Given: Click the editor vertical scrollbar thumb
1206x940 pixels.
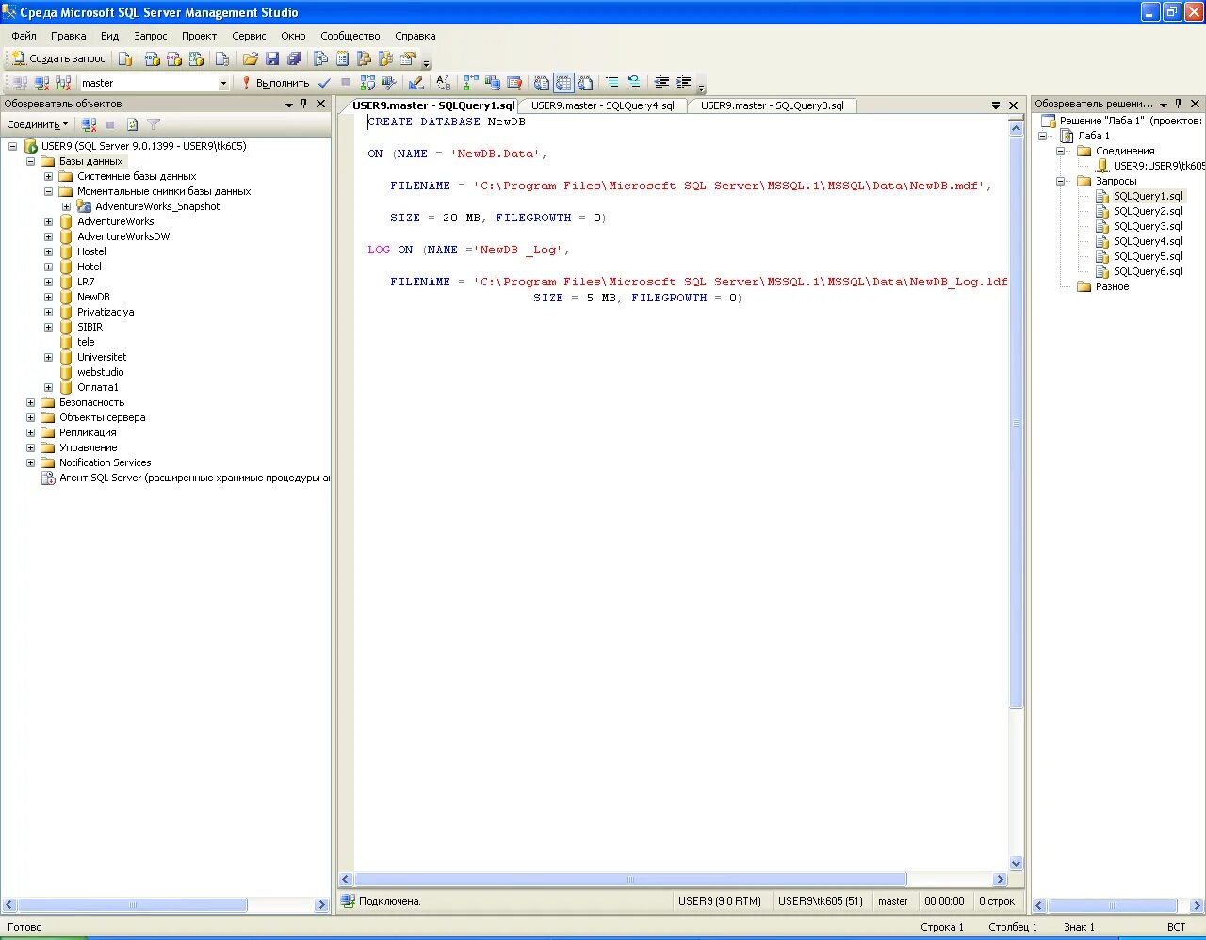Looking at the screenshot, I should click(x=1016, y=422).
